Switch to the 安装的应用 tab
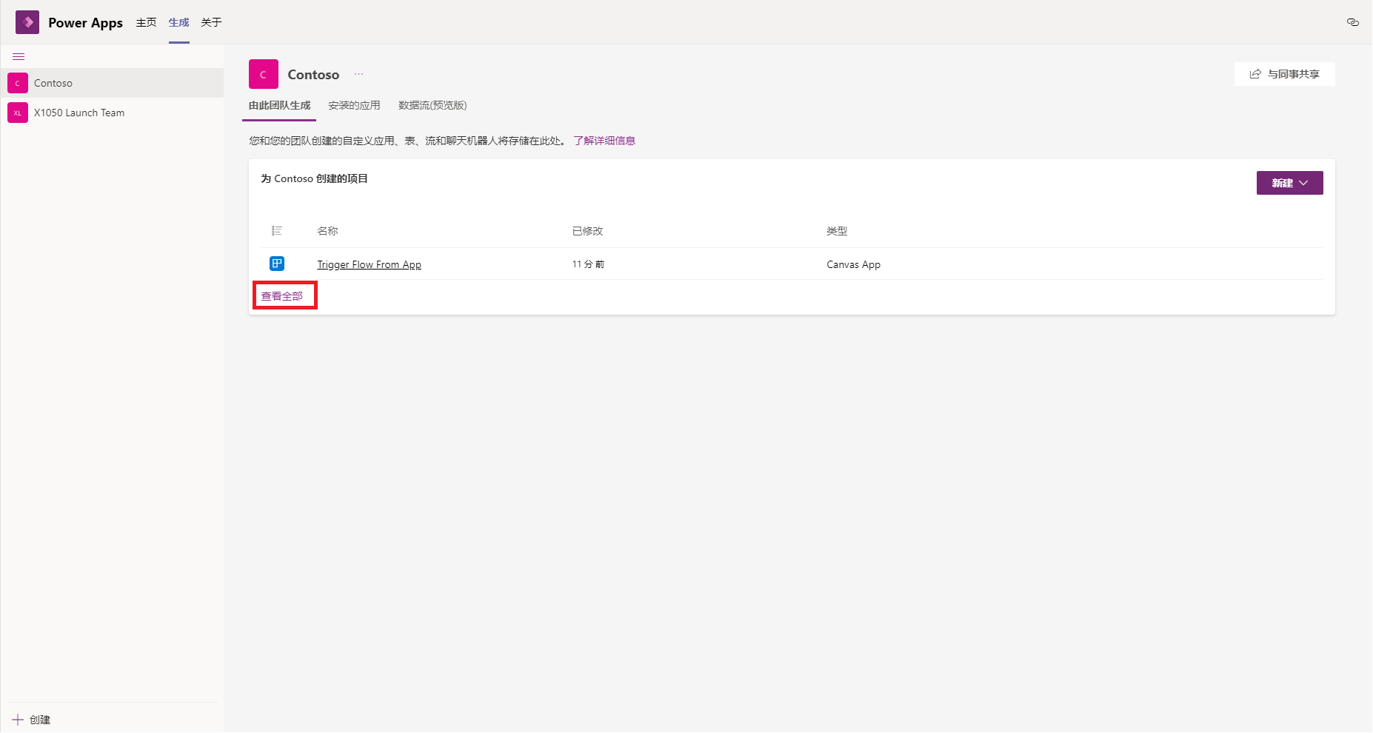This screenshot has height=733, width=1373. point(354,105)
